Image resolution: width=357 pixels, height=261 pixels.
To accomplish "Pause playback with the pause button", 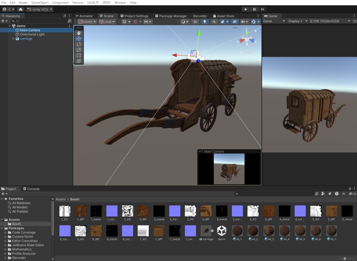I will click(x=254, y=9).
